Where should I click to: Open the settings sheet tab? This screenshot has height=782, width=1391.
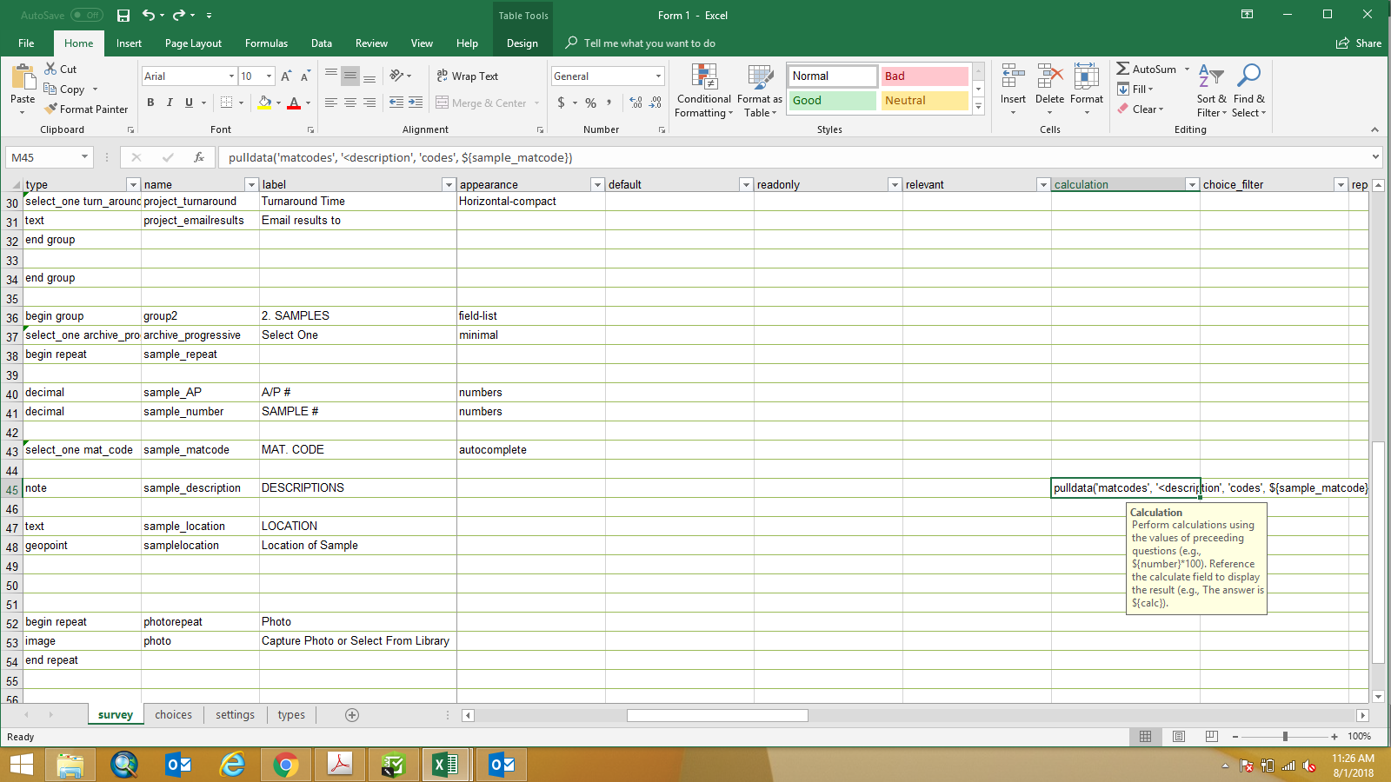235,715
